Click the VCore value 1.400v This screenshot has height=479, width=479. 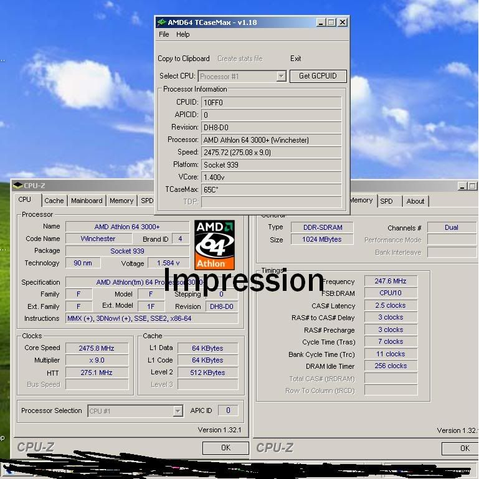[272, 177]
